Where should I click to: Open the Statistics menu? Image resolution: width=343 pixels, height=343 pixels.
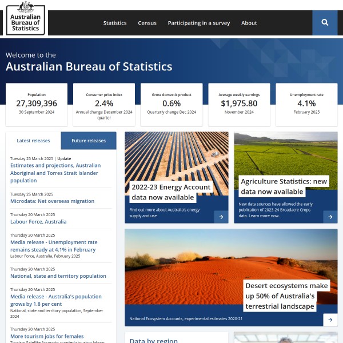[115, 23]
